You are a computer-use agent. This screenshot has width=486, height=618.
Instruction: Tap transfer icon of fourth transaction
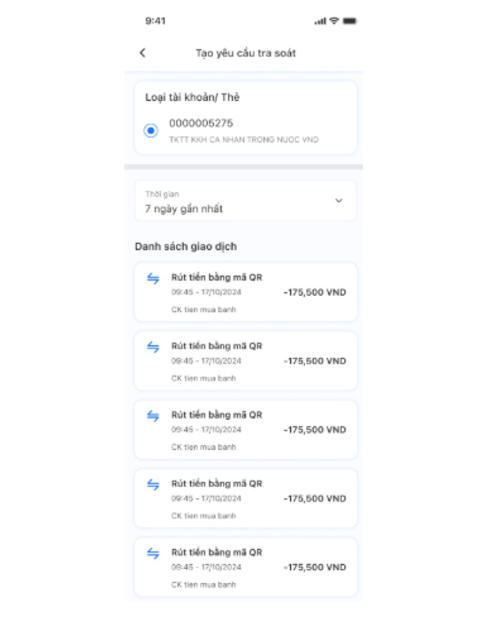(x=153, y=485)
